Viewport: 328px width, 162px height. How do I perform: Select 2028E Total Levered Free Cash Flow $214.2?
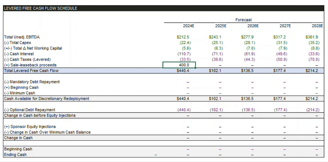click(312, 71)
